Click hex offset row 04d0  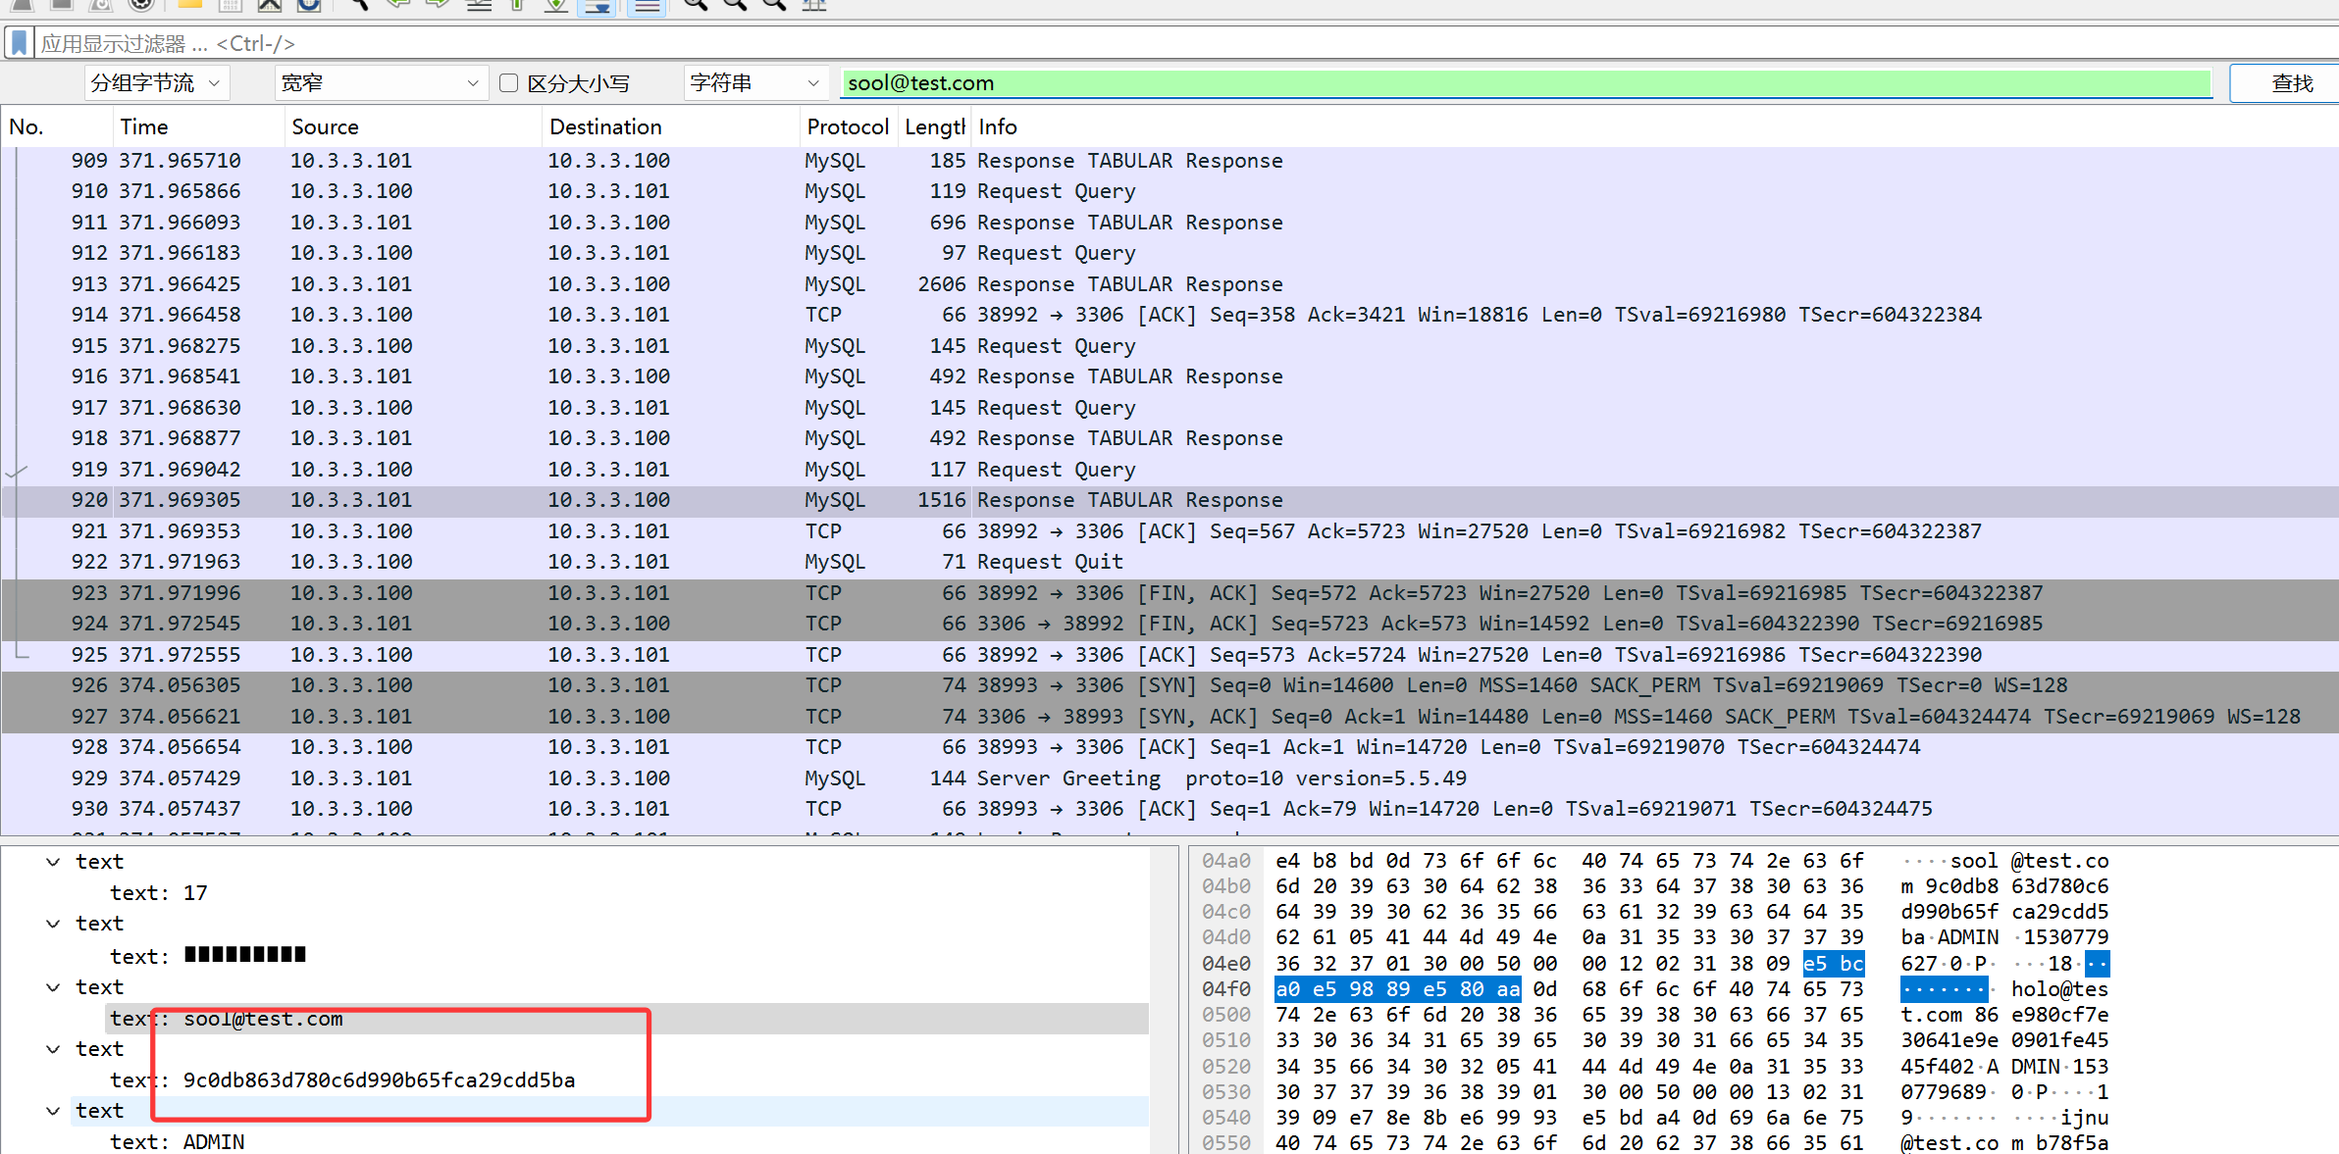pyautogui.click(x=1226, y=937)
